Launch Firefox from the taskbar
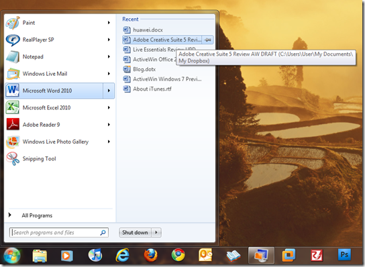Viewport: 365px width, 267px height. [150, 255]
